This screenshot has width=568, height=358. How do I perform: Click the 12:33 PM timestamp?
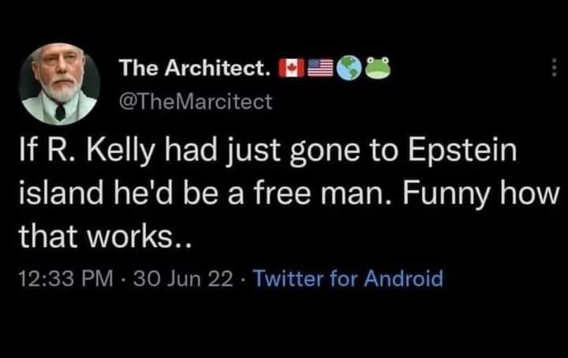coord(65,278)
